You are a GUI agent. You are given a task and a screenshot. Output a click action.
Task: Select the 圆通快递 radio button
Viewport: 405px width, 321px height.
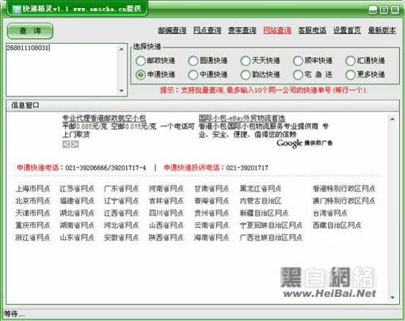coord(193,61)
